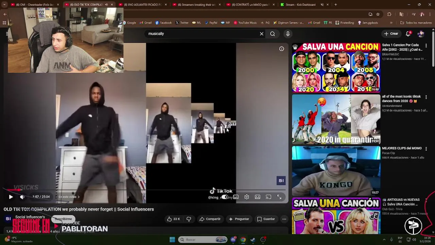Play the paused YouTube video
The image size is (435, 245).
[11, 197]
